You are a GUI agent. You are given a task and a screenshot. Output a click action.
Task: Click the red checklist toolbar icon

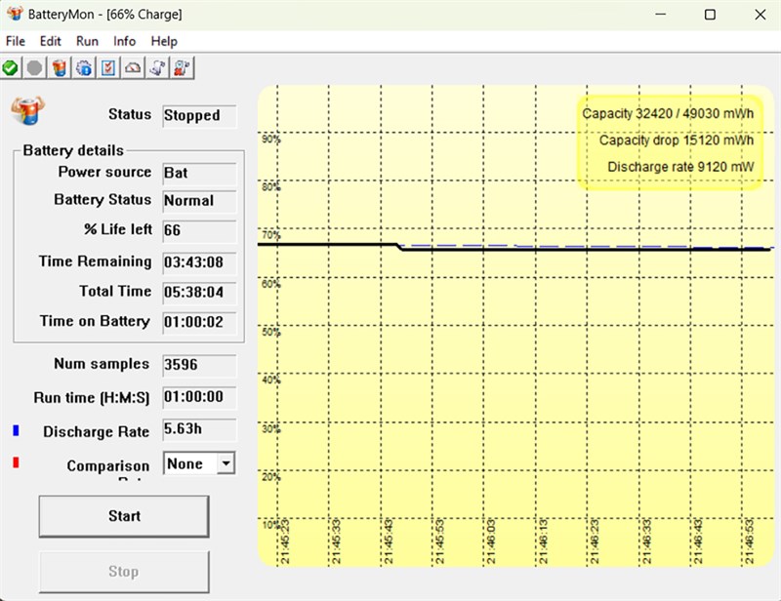tap(108, 67)
